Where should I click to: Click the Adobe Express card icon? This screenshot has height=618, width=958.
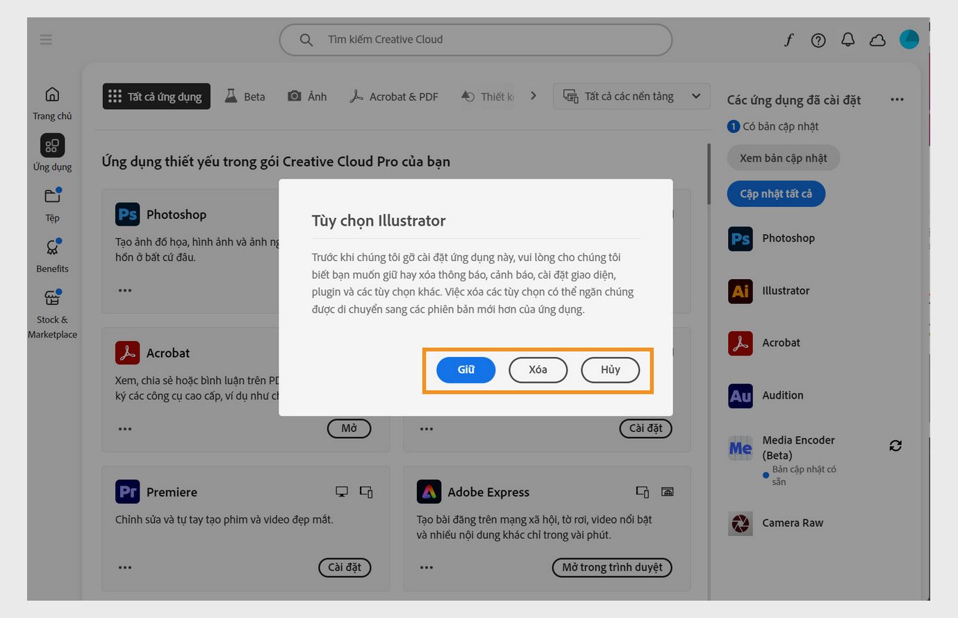(x=429, y=492)
